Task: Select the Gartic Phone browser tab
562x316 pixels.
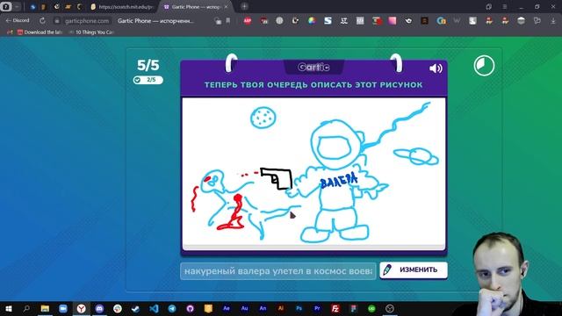Action: click(195, 7)
